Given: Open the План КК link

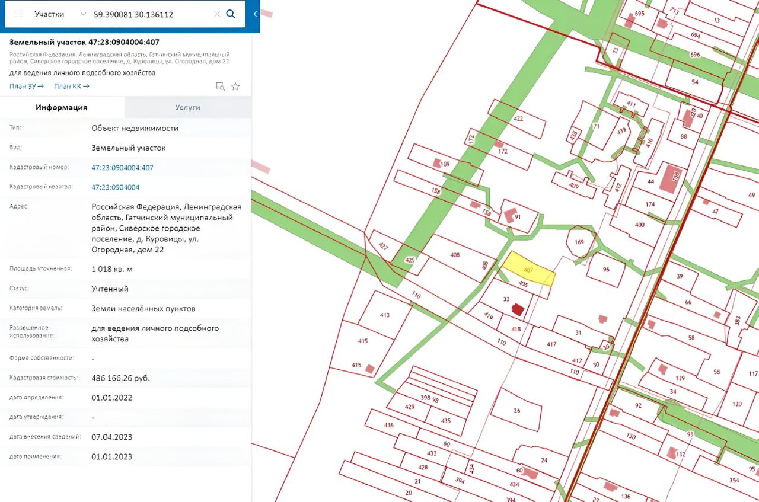Looking at the screenshot, I should tap(72, 87).
